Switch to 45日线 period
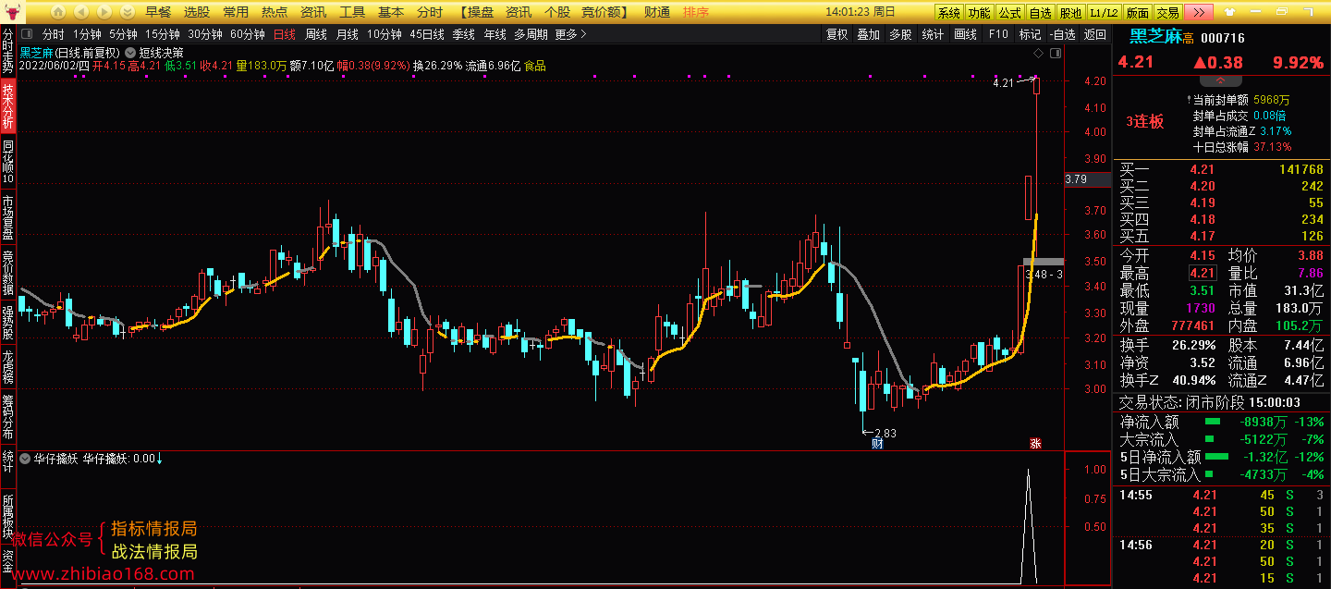 427,34
